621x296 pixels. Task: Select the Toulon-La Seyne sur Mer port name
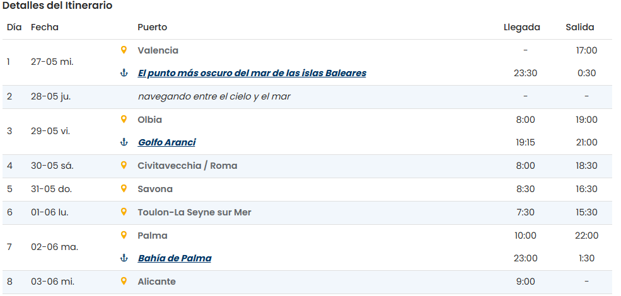point(194,212)
